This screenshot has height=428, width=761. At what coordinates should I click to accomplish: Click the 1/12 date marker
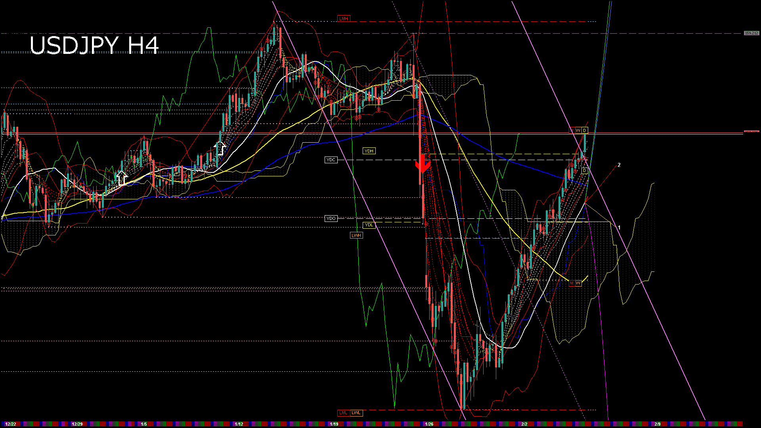(x=239, y=424)
